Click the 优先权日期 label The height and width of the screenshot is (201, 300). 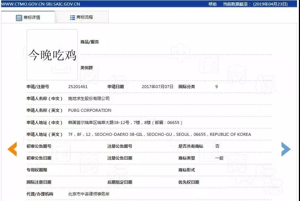189,182
